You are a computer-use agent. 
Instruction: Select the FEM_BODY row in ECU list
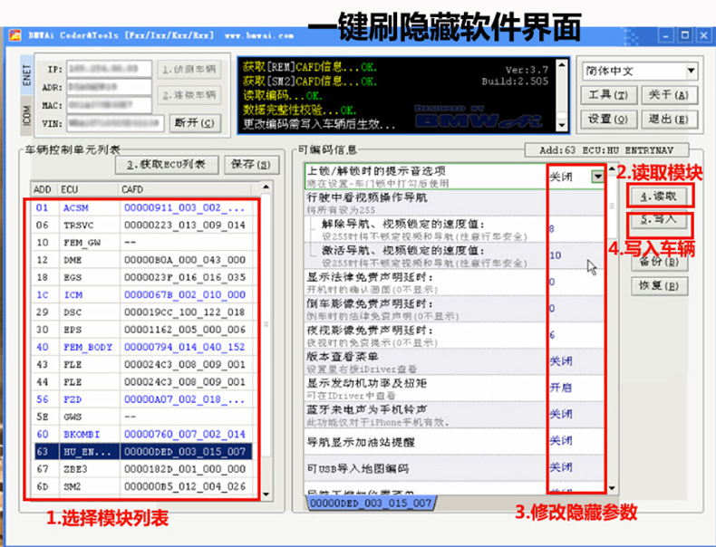click(x=142, y=347)
